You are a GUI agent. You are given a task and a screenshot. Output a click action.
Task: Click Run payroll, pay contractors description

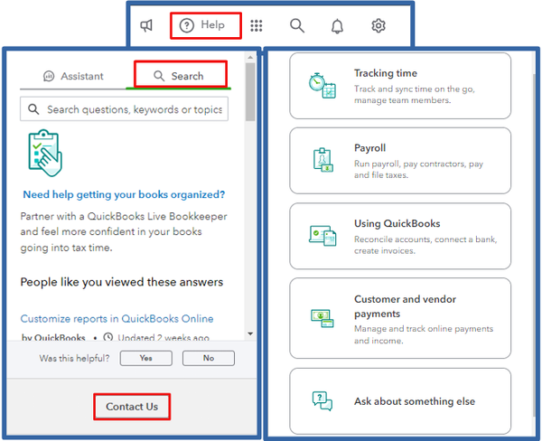point(418,170)
